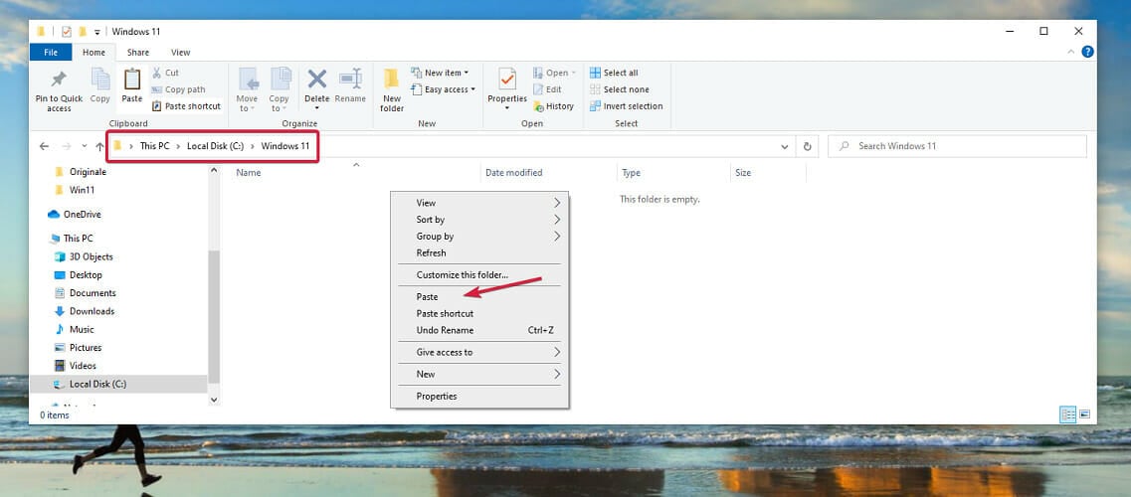Click Select none in ribbon
The width and height of the screenshot is (1131, 497).
(619, 89)
